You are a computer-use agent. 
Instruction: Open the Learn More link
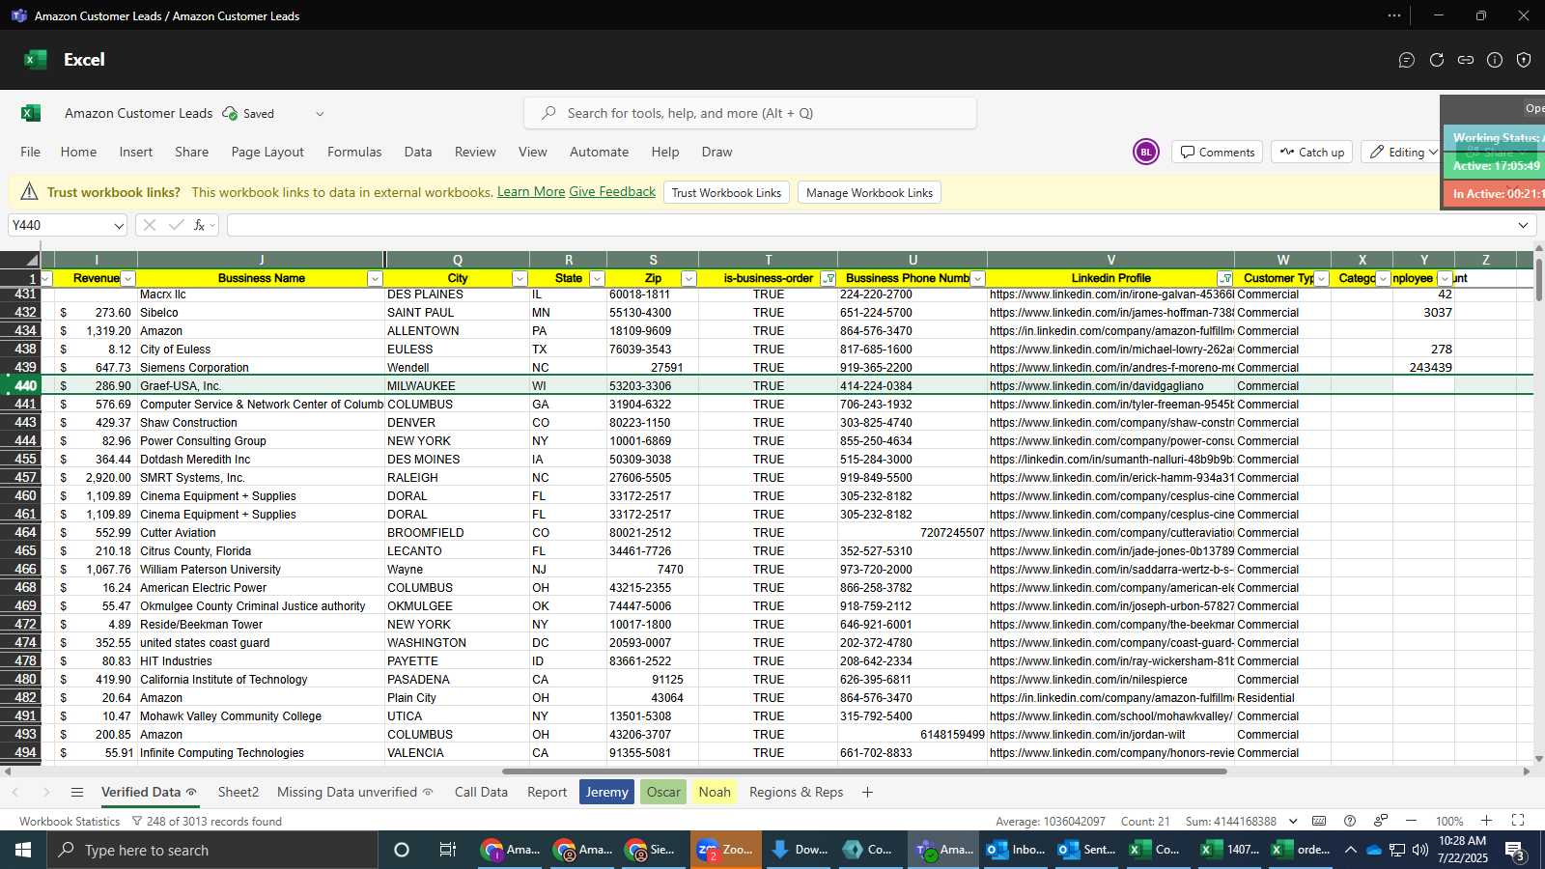pos(531,192)
